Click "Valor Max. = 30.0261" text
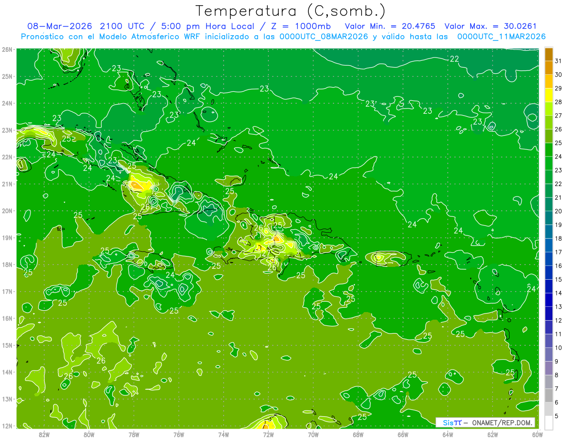The width and height of the screenshot is (571, 441). [x=490, y=26]
